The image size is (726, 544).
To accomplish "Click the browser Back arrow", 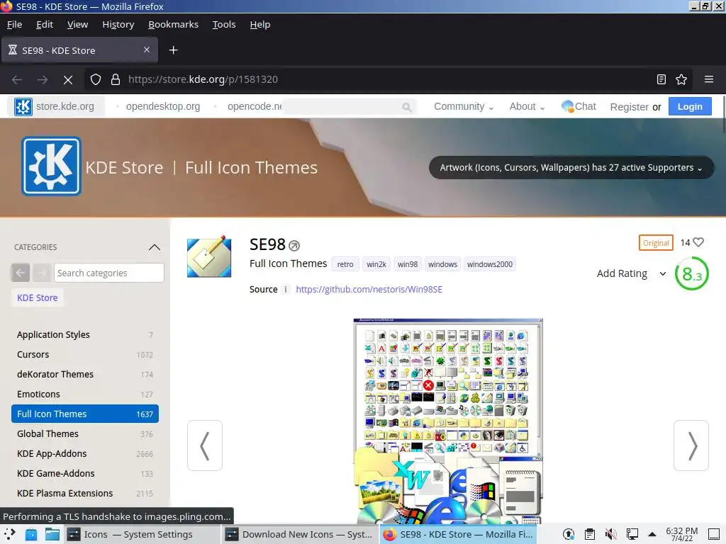I will tap(17, 79).
